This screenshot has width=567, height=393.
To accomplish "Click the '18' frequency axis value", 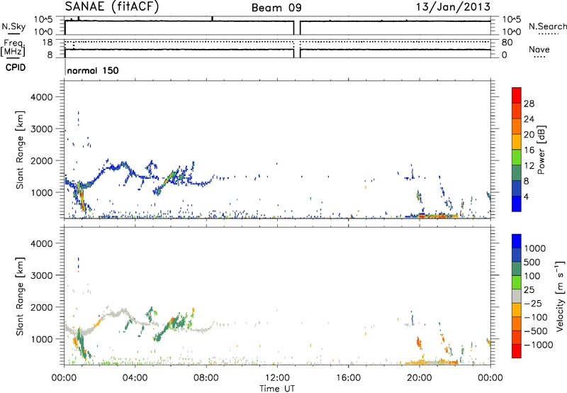I will point(47,43).
